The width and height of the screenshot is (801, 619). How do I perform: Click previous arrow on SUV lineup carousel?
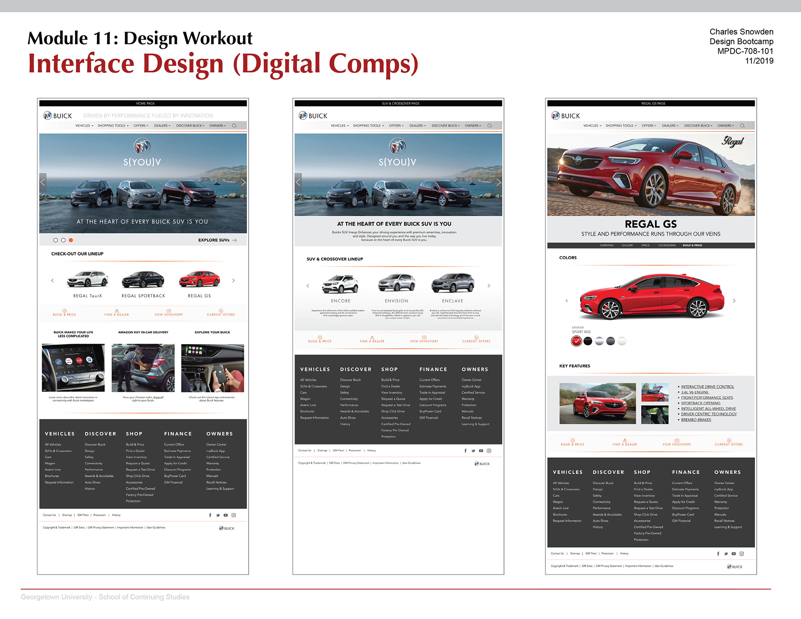point(308,286)
